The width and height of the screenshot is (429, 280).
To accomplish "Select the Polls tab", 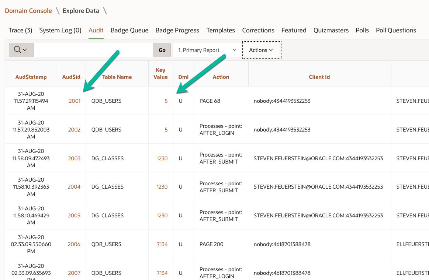I will click(362, 30).
